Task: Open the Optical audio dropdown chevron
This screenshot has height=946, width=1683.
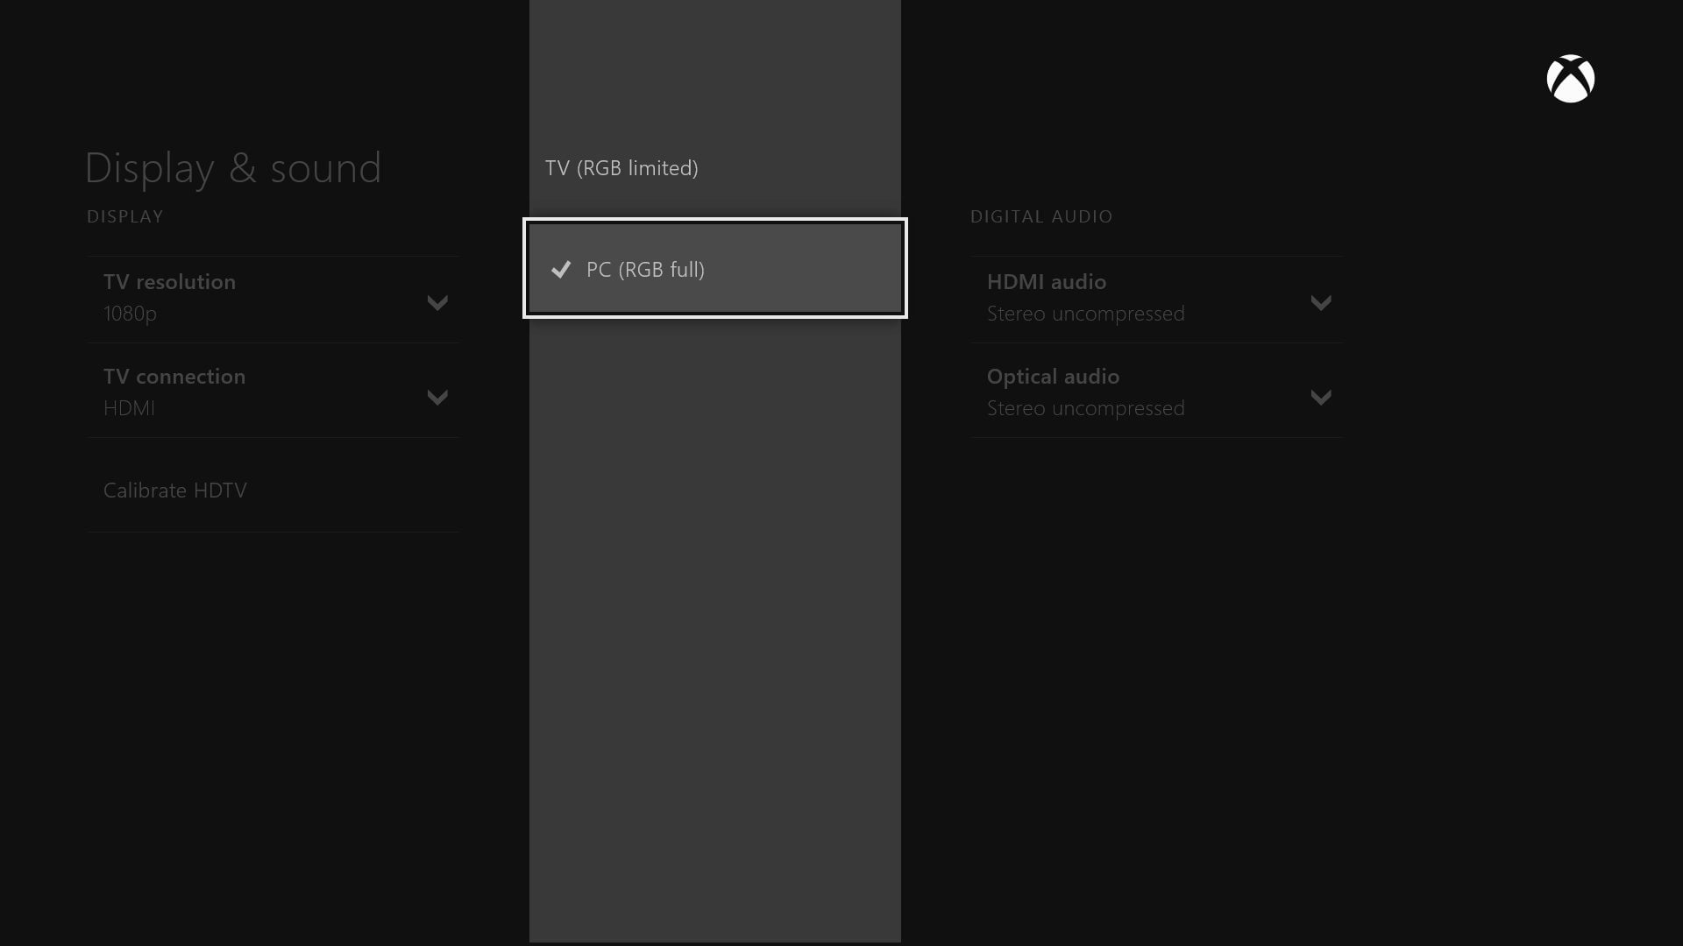Action: click(x=1320, y=398)
